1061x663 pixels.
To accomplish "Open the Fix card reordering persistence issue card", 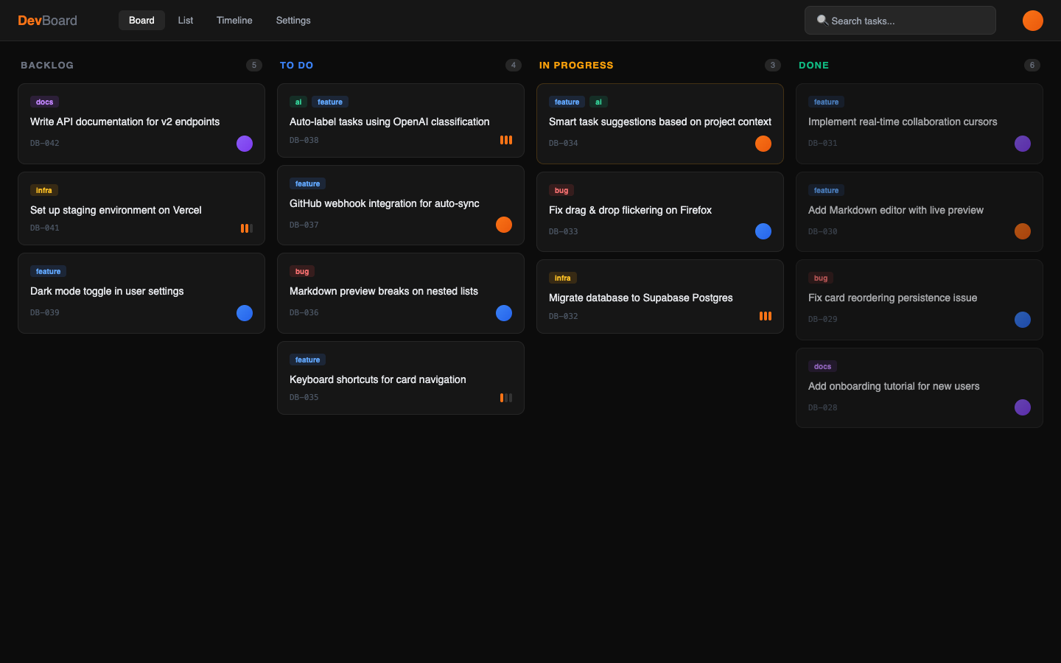I will tap(892, 298).
